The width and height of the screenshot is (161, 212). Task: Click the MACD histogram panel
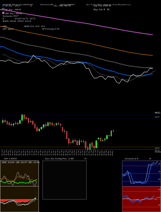(x=19, y=199)
